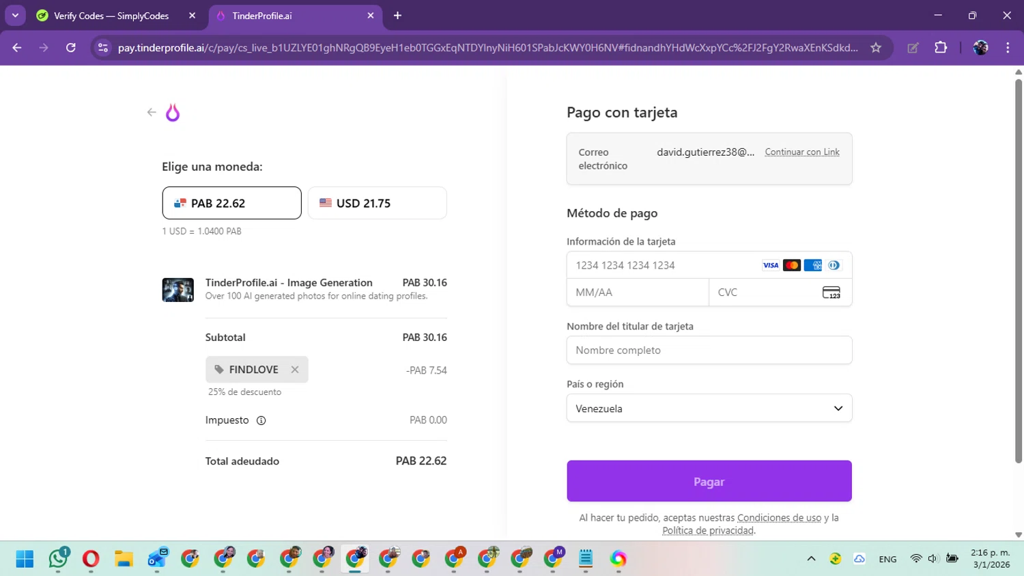The width and height of the screenshot is (1024, 576).
Task: Click the tax info icon next to Impuesto
Action: pyautogui.click(x=261, y=420)
